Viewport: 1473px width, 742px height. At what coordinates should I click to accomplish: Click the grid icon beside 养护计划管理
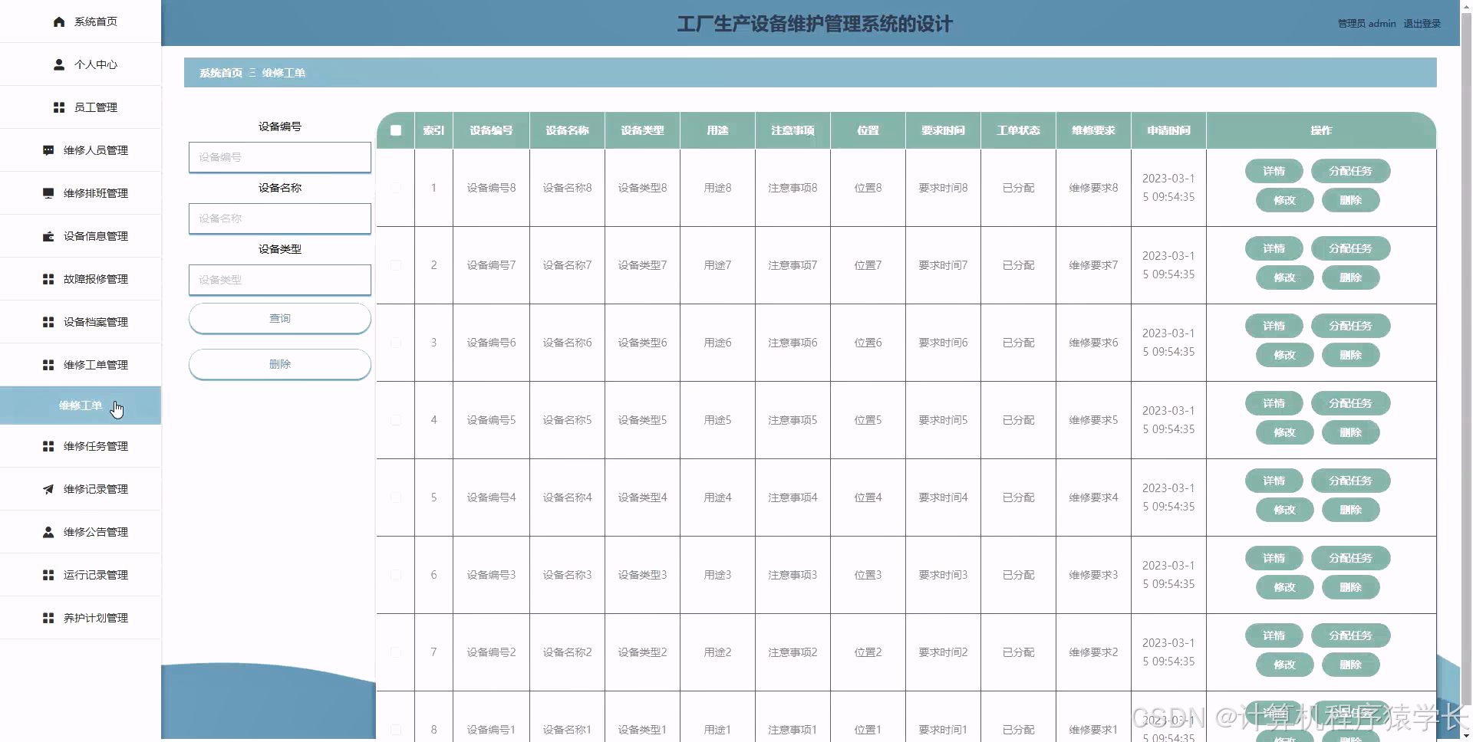click(x=48, y=618)
